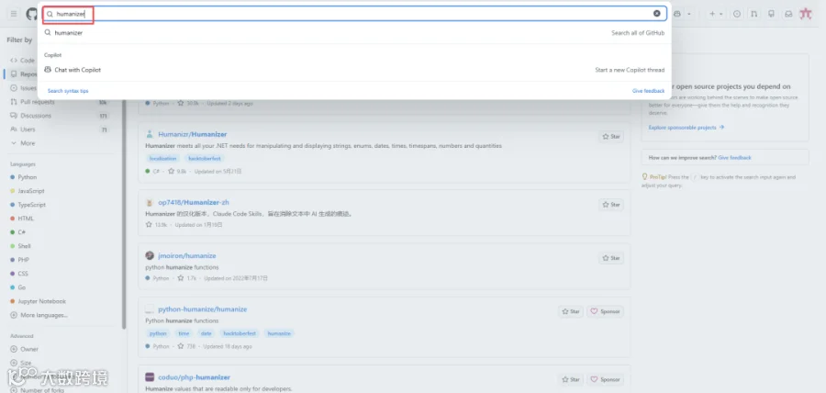
Task: Click hacktoberfest tag under Humanizr/Humanizer
Action: click(x=204, y=158)
